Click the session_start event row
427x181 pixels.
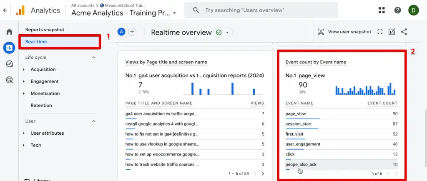(x=341, y=124)
